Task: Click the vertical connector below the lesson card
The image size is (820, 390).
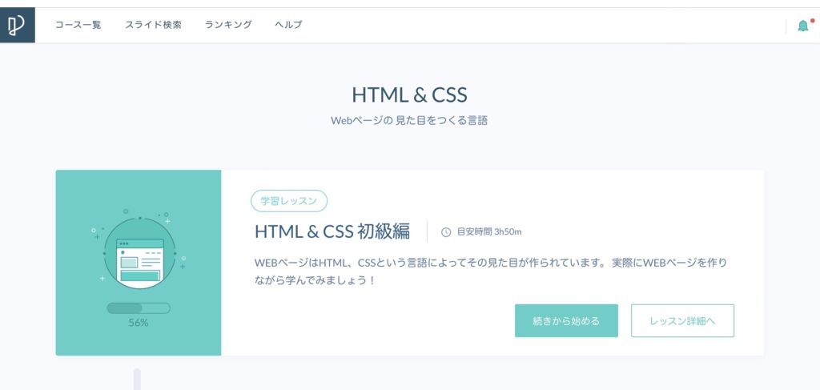Action: click(x=137, y=379)
